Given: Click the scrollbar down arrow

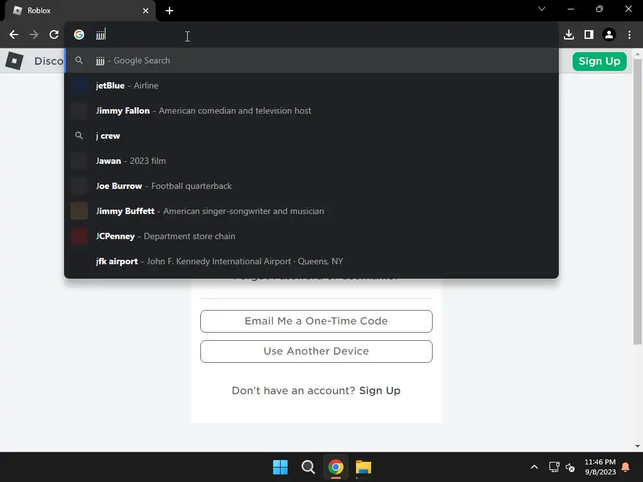Looking at the screenshot, I should 638,446.
